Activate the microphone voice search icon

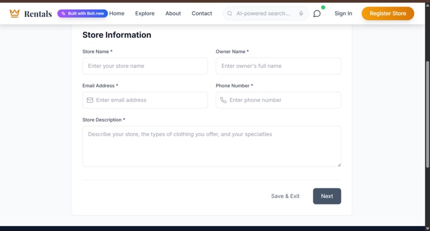tap(301, 13)
